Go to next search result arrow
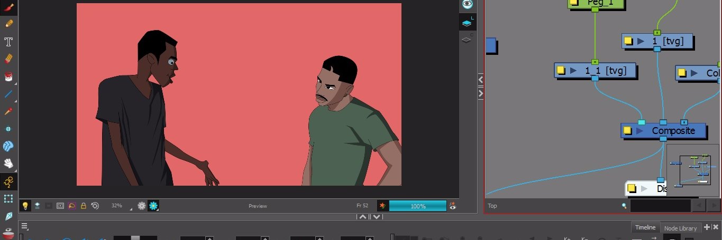The image size is (722, 240). 713,206
